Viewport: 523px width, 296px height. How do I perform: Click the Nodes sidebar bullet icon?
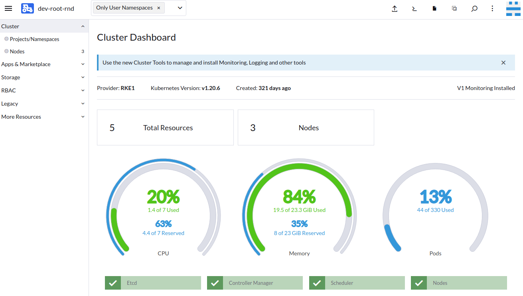[x=6, y=51]
